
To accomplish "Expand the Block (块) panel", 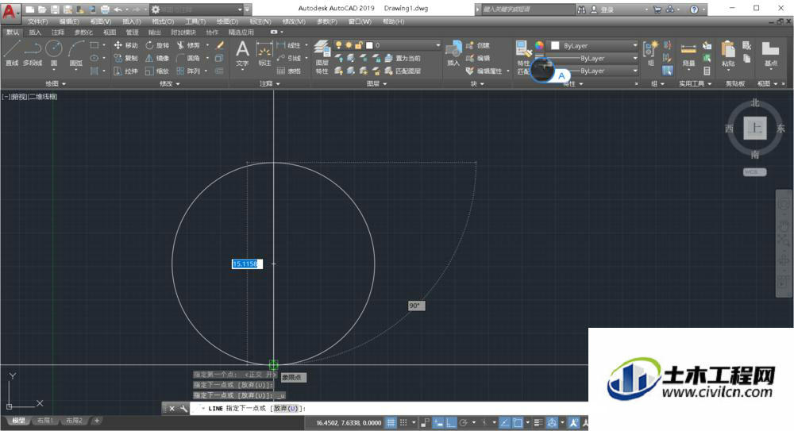I will [x=477, y=83].
